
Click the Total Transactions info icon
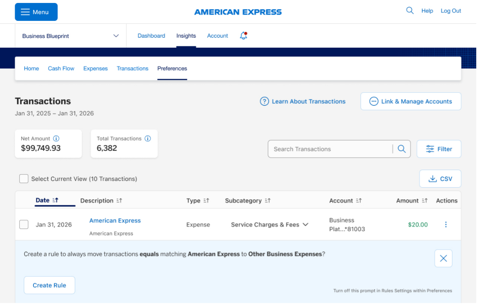coord(147,138)
